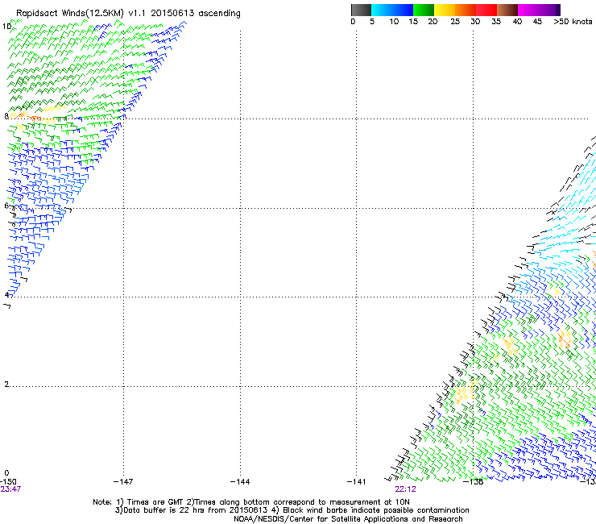Click the gray 0-5 knots legend color
Viewport: 596px width, 524px height.
point(361,10)
